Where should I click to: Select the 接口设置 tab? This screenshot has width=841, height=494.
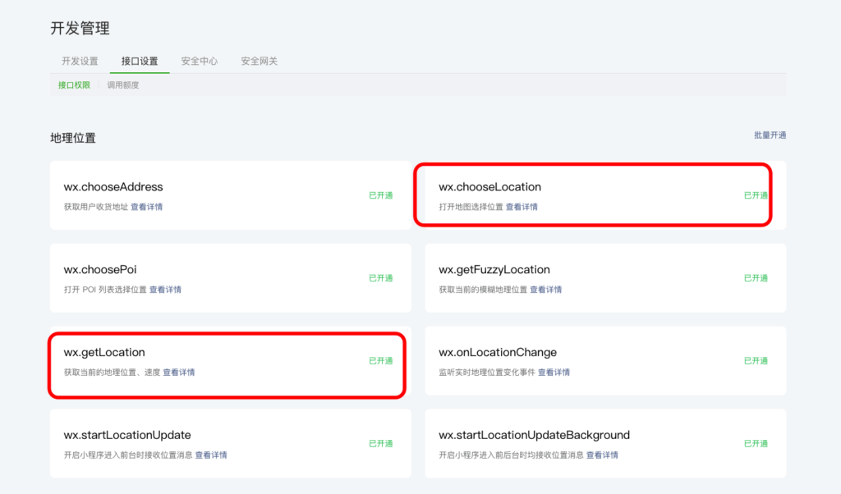tap(140, 62)
